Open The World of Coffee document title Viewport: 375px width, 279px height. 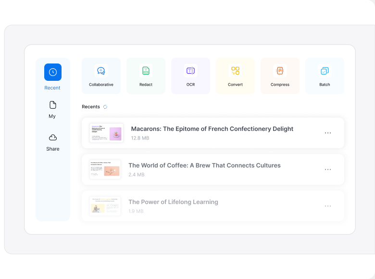point(204,165)
